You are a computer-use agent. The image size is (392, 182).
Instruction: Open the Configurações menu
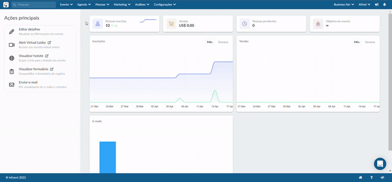(x=165, y=4)
